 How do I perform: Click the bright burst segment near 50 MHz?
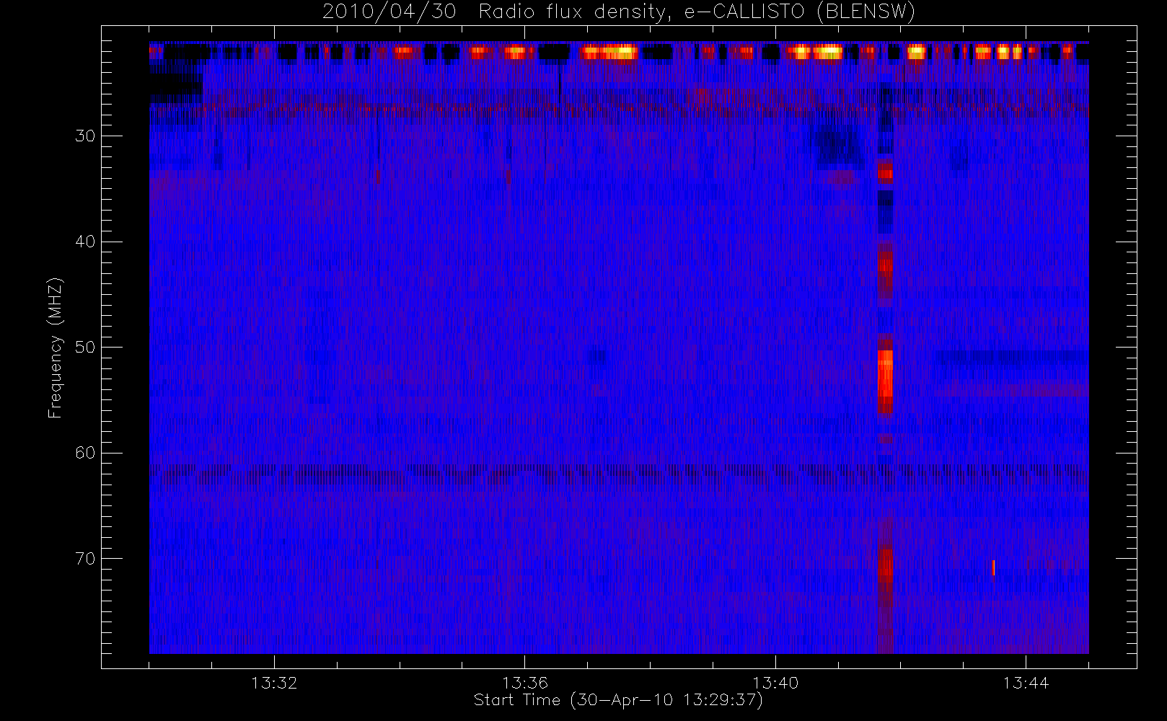(885, 374)
